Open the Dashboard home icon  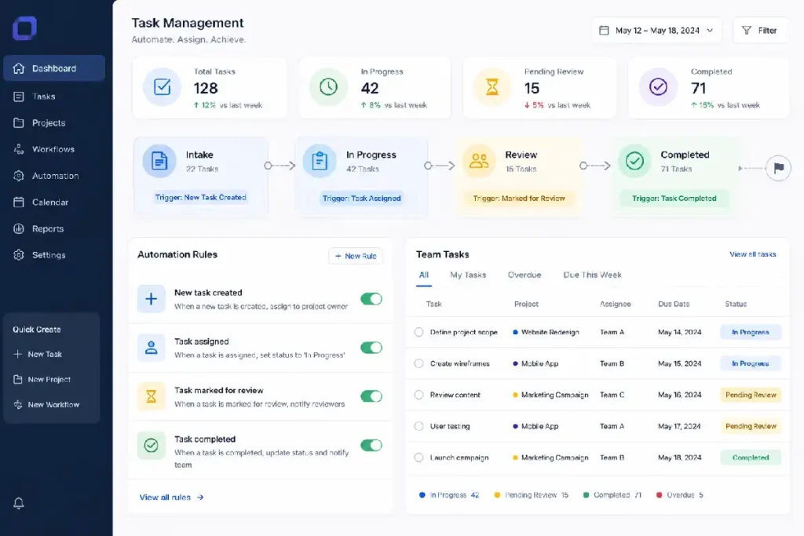point(19,68)
